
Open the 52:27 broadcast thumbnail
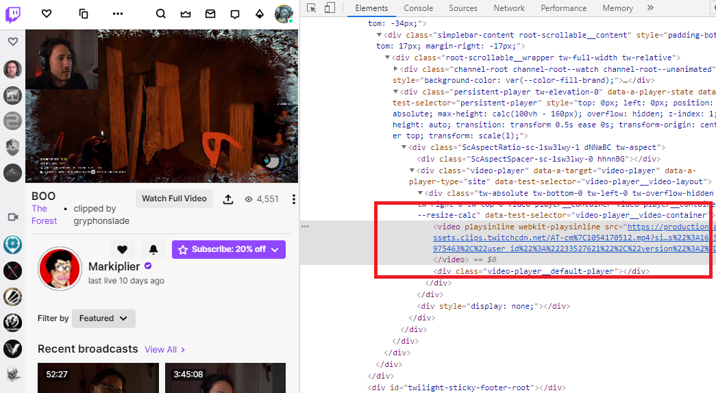coord(98,378)
